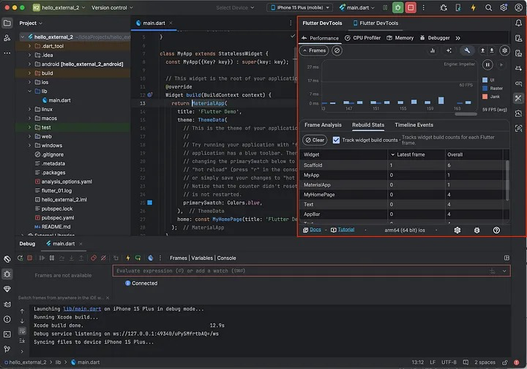Open DevTools performance settings gear
Viewport: 527px width, 369px height.
click(x=504, y=51)
